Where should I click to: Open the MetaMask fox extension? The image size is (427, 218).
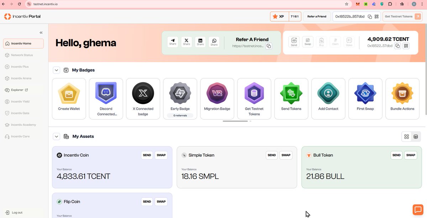tap(358, 4)
